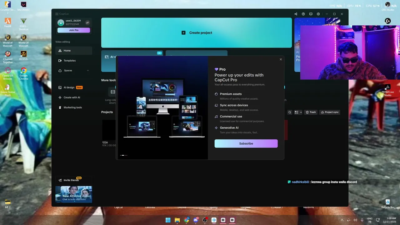
Task: Show hidden system tray icons chevron
Action: (x=342, y=220)
